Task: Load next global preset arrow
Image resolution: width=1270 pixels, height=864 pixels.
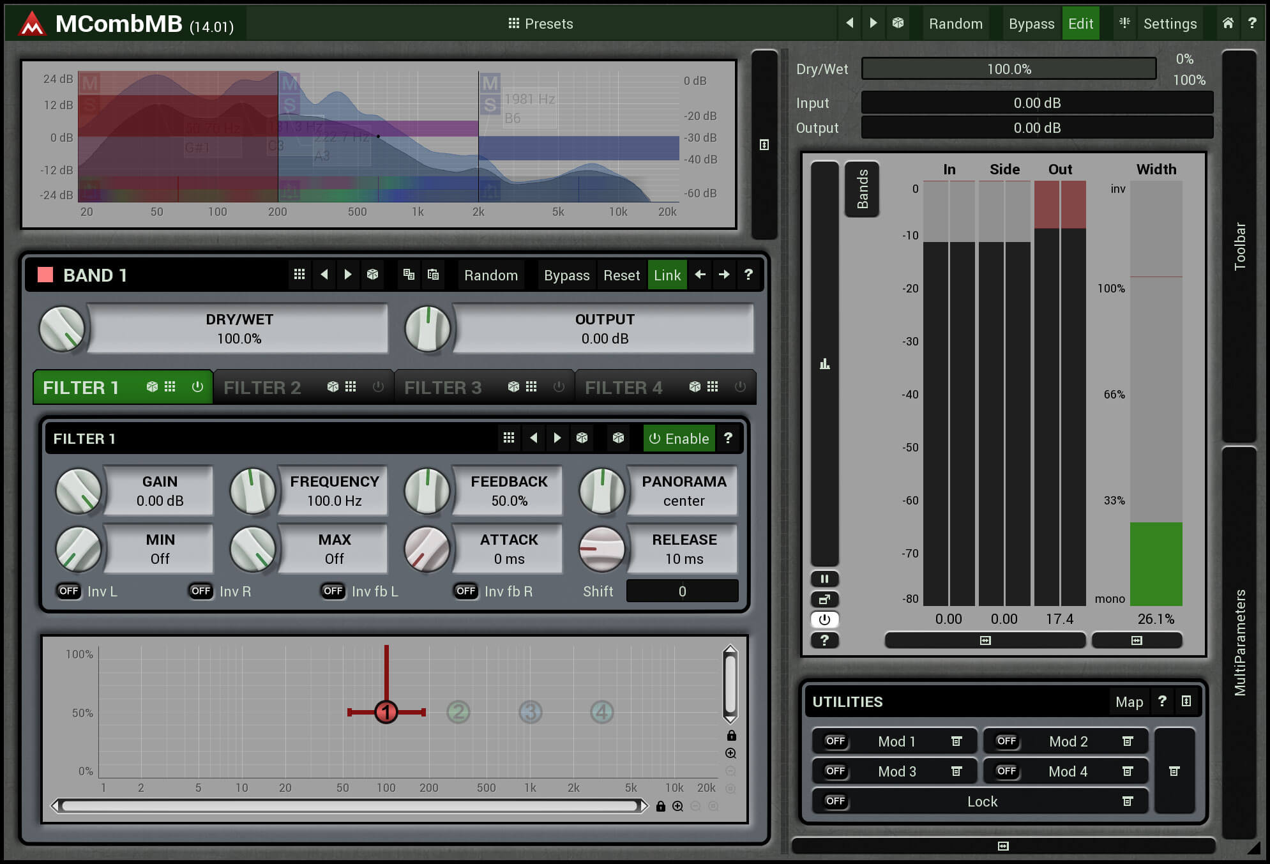Action: 873,24
